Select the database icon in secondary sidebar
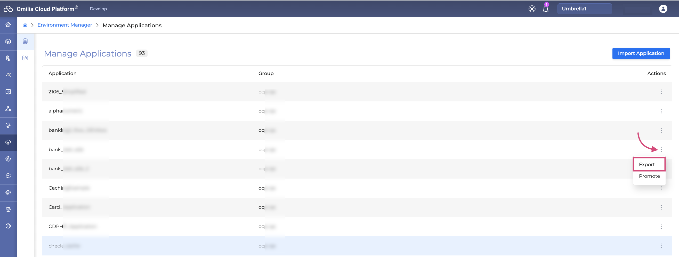 pyautogui.click(x=25, y=41)
